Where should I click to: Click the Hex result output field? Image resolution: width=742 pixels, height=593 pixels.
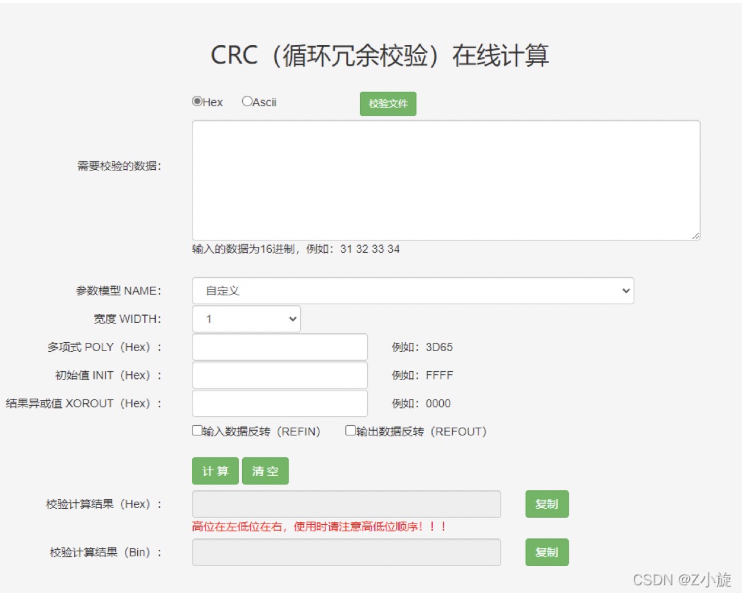point(346,504)
